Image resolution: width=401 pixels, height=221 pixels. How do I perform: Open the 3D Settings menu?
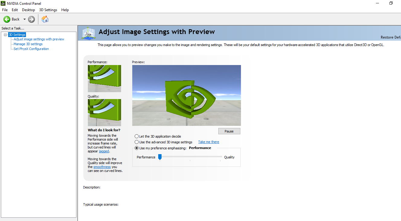48,10
